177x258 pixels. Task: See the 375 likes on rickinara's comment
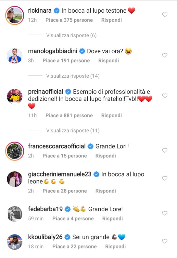(69, 20)
